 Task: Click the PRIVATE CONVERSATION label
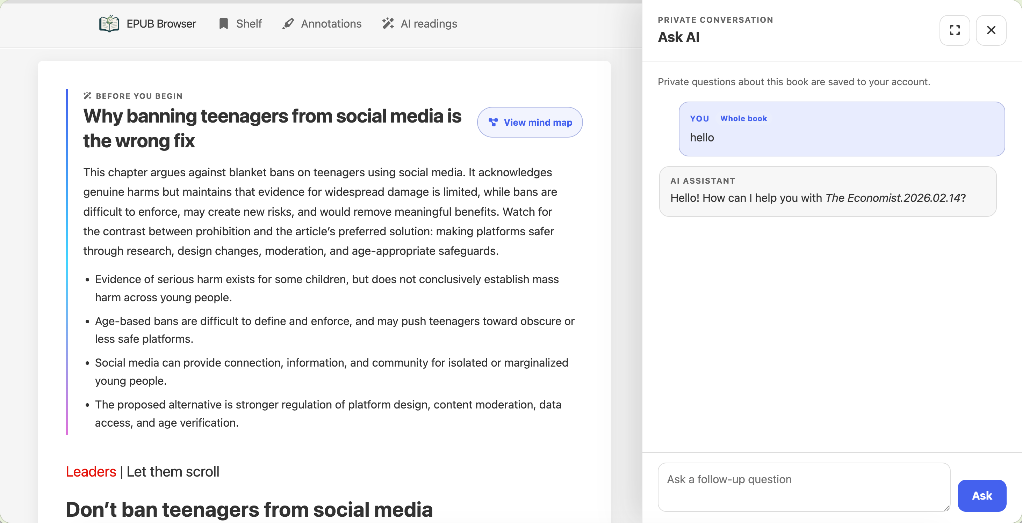(715, 20)
